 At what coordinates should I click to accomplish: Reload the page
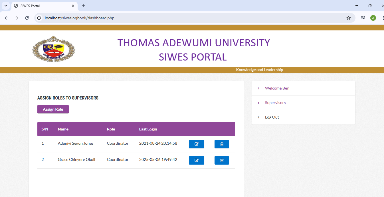[27, 18]
